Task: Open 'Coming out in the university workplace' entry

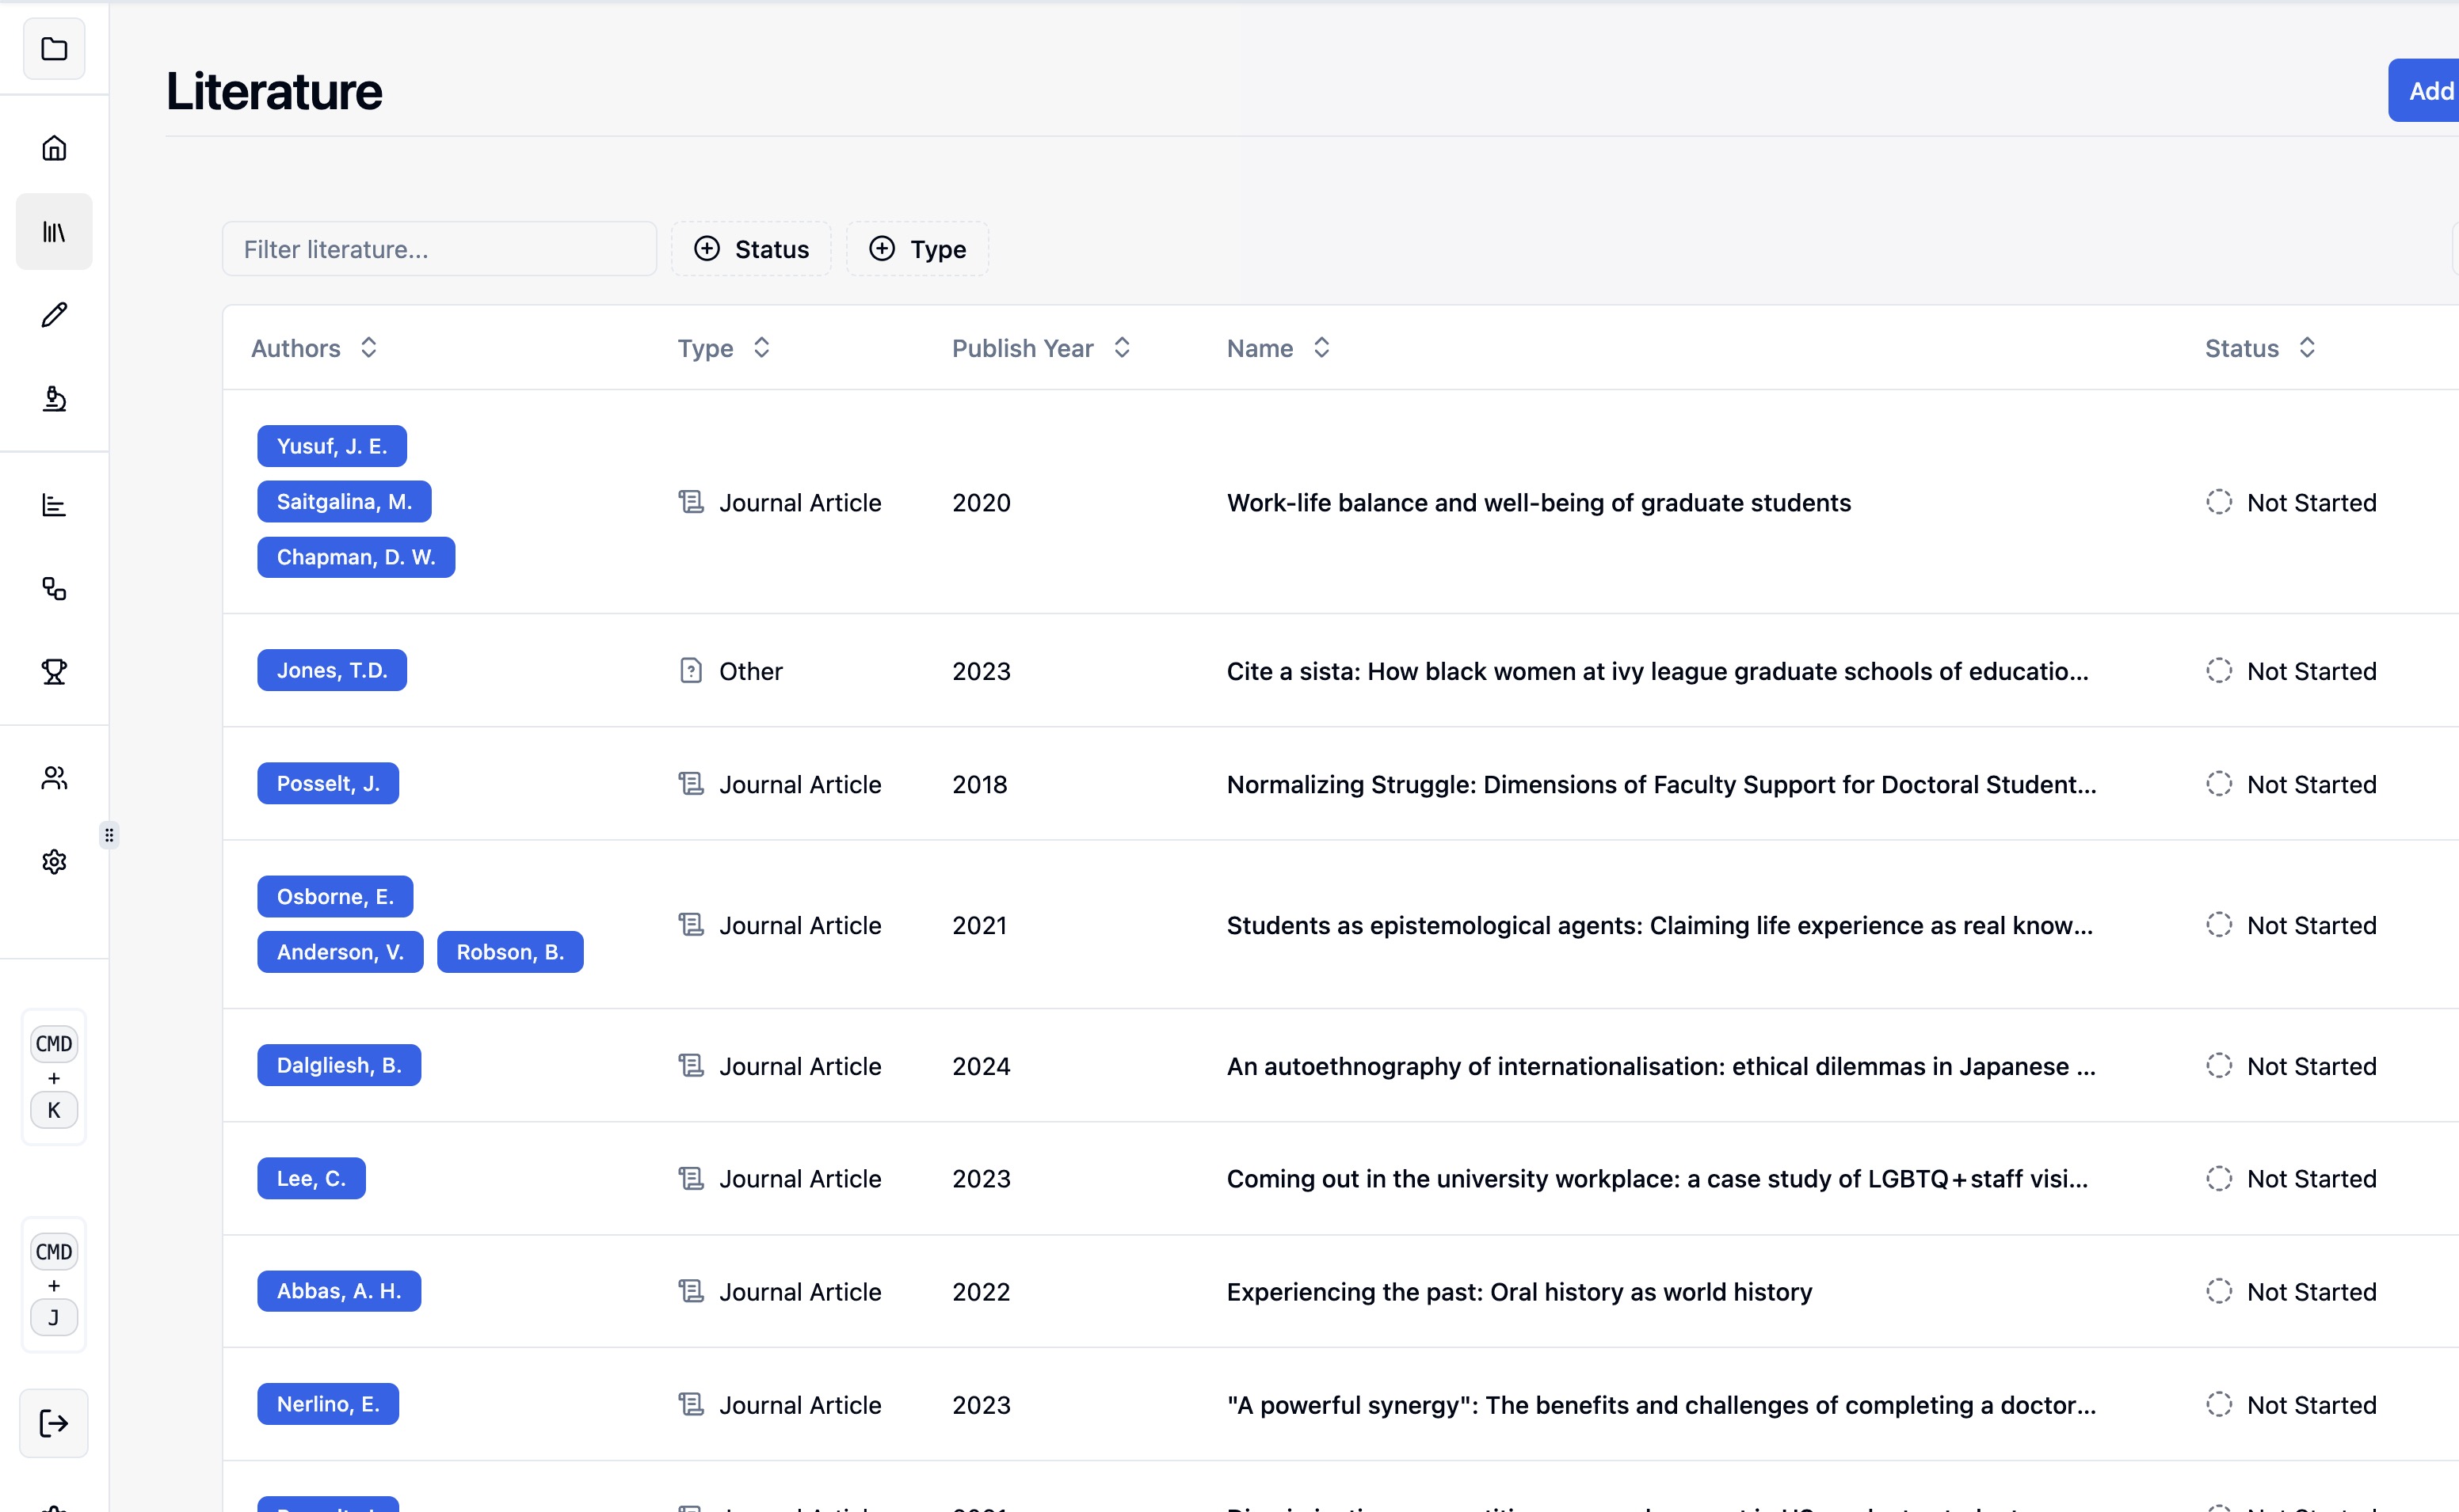Action: (1657, 1180)
